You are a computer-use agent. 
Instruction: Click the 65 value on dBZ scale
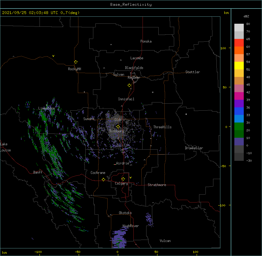[x=248, y=39]
